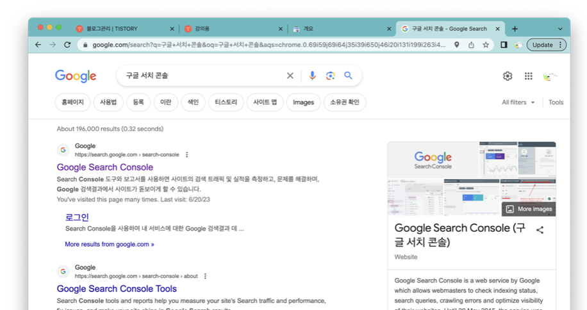Image resolution: width=587 pixels, height=310 pixels.
Task: Switch to the 강의용 tab
Action: pos(234,29)
